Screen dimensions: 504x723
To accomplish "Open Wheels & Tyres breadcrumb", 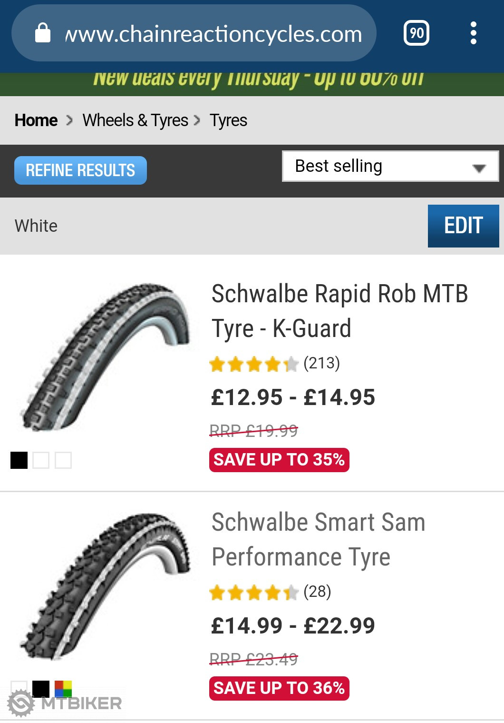I will [135, 120].
